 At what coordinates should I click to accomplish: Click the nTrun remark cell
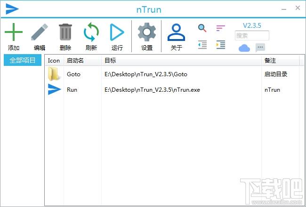[272, 90]
